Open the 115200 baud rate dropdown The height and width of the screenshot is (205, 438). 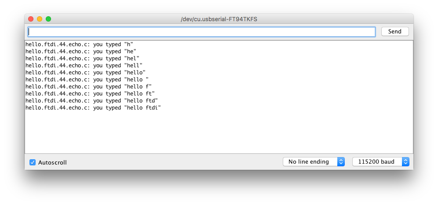click(381, 162)
